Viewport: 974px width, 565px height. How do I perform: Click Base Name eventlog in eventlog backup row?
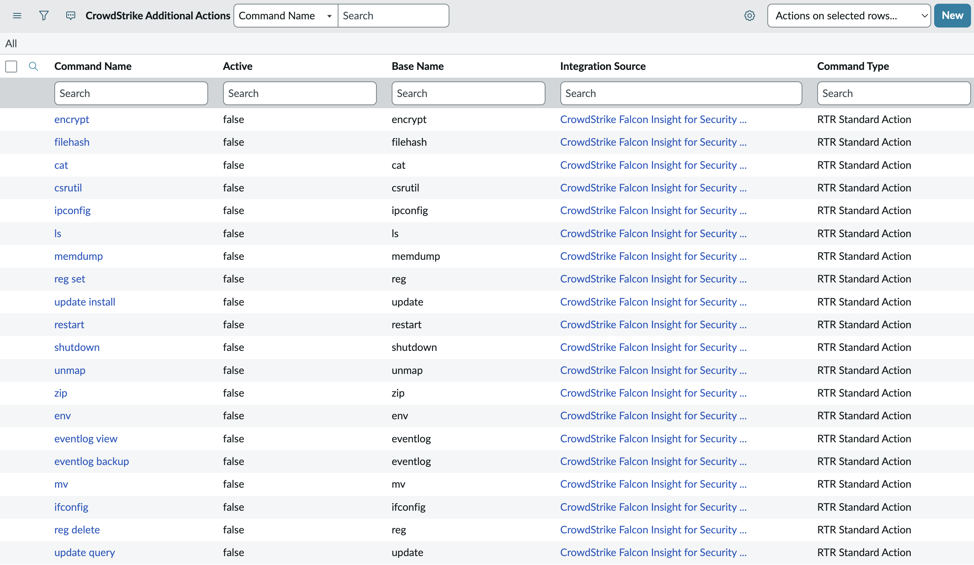(411, 461)
